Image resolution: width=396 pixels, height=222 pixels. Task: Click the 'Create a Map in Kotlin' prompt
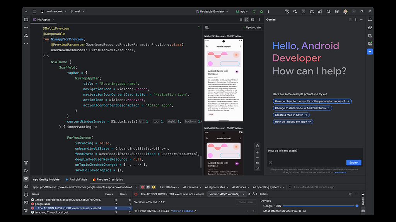(x=291, y=115)
